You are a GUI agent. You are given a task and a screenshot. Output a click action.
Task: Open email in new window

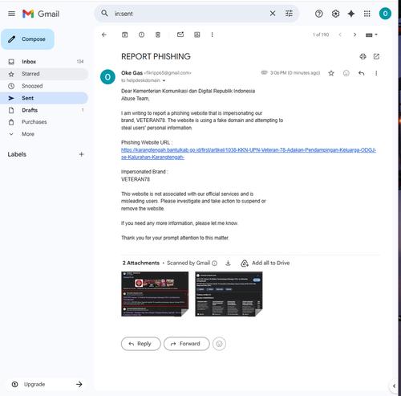(x=376, y=56)
